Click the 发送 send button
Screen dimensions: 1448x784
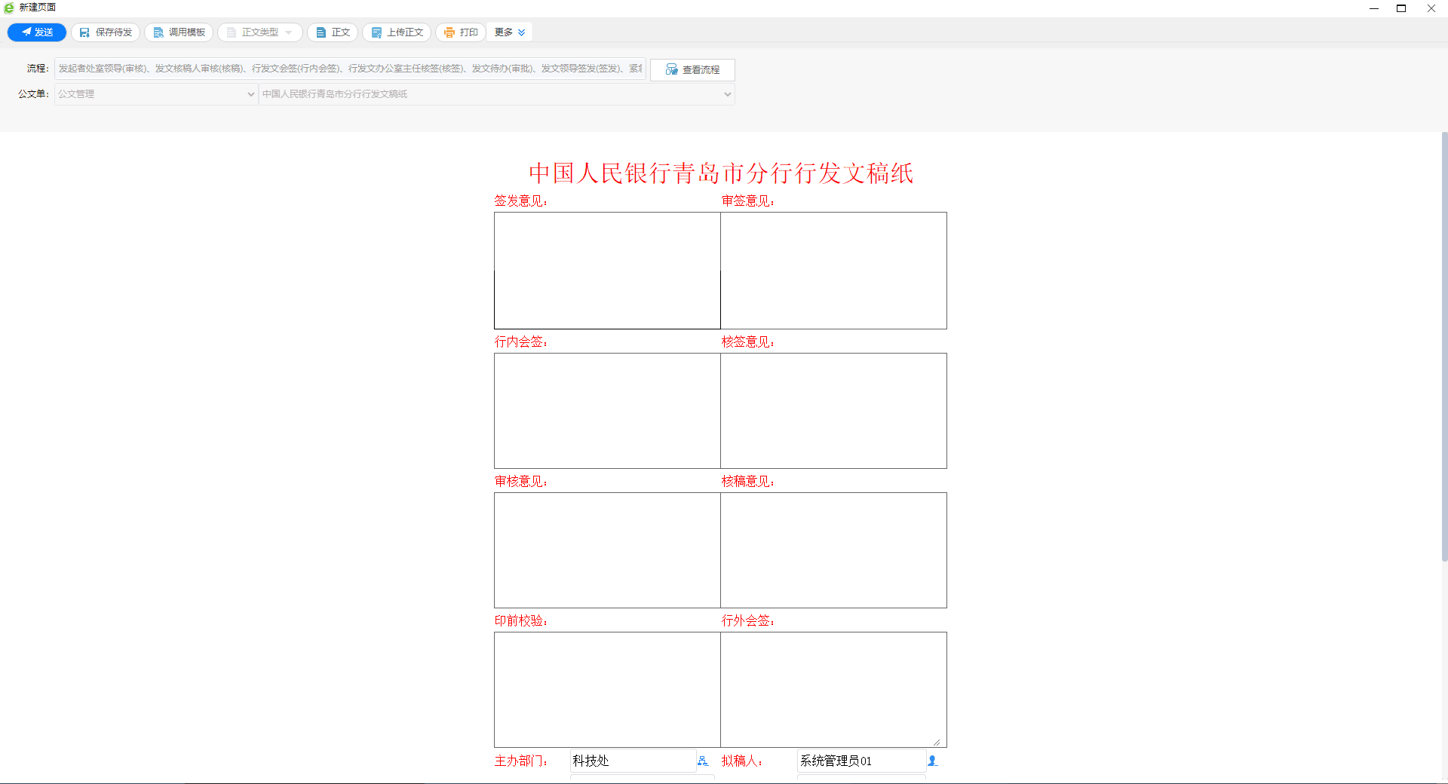click(37, 32)
